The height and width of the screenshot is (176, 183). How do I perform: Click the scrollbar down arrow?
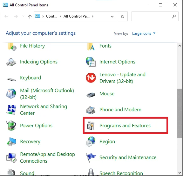tap(180, 173)
